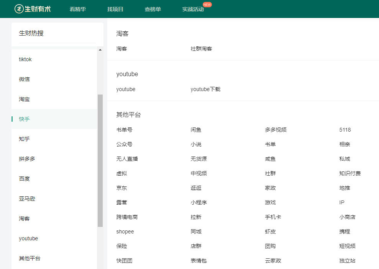
Task: Open the 社群淘客 keyword link
Action: pyautogui.click(x=201, y=49)
